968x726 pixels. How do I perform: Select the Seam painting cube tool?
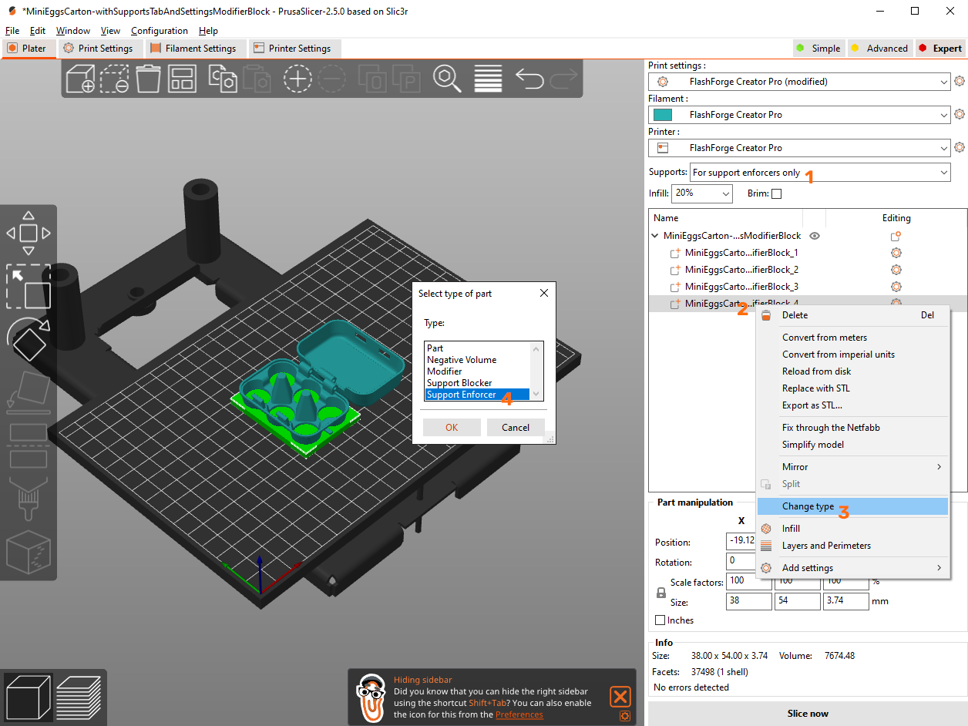(x=29, y=552)
